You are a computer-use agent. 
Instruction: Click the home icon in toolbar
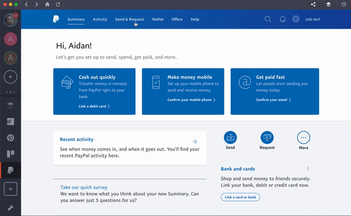pyautogui.click(x=47, y=5)
